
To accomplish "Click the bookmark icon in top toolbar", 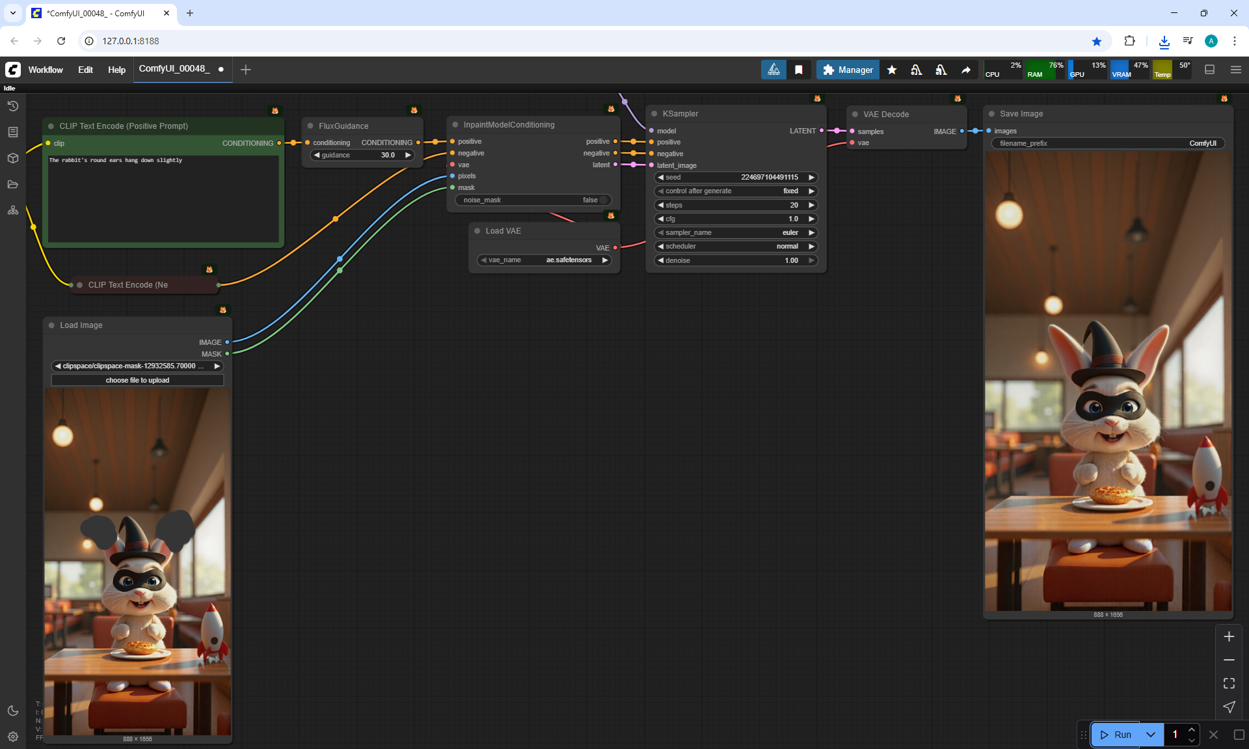I will coord(798,70).
